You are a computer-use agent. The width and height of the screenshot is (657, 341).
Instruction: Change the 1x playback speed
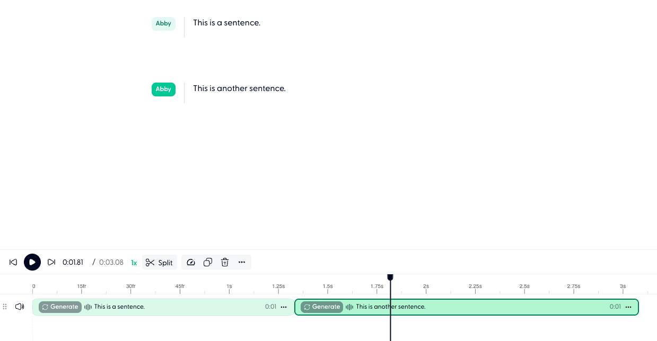tap(134, 263)
